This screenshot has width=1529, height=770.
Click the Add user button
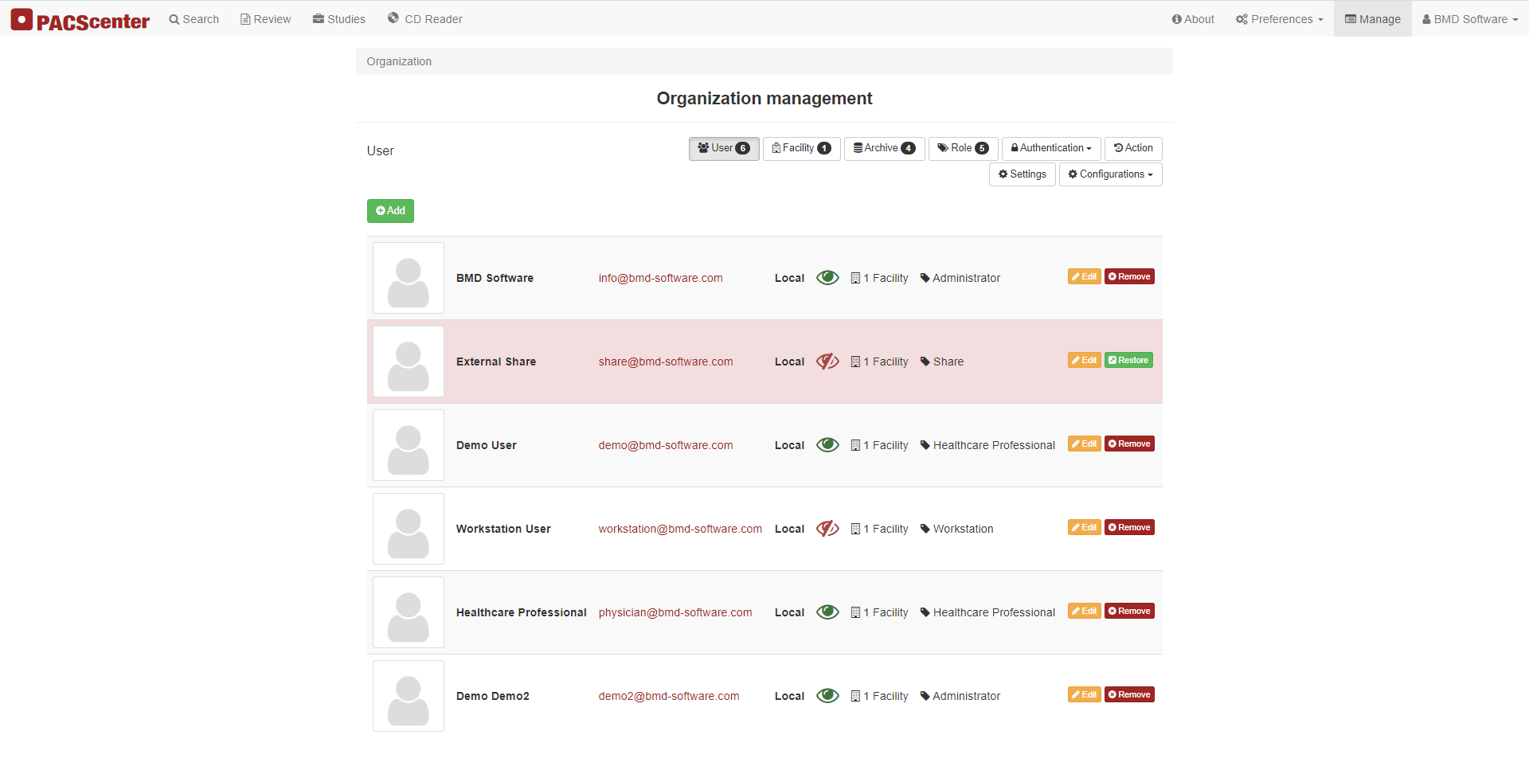[x=390, y=210]
